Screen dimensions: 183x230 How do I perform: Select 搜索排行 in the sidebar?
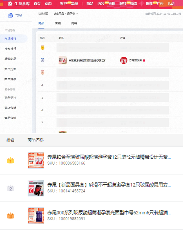point(10,49)
